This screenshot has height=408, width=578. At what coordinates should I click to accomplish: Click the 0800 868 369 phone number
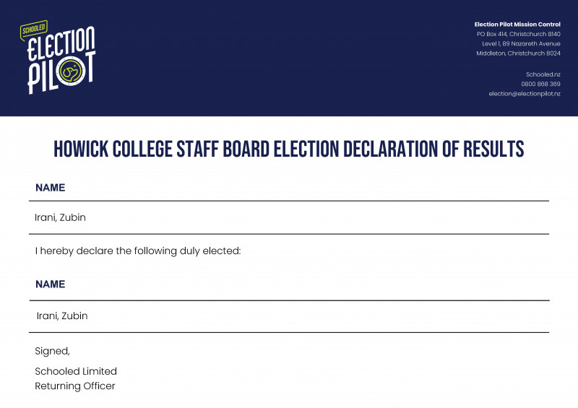pyautogui.click(x=540, y=84)
